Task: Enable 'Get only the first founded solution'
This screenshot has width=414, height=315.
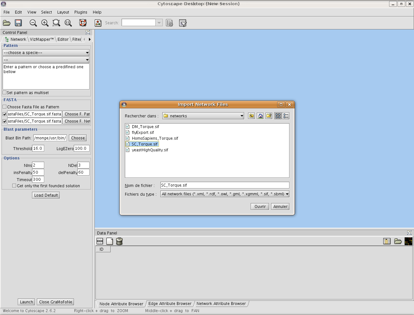Action: [14, 186]
